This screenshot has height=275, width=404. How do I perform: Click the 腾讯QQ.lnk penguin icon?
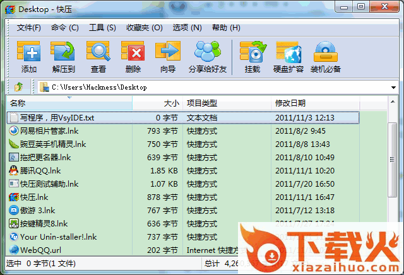coord(13,170)
